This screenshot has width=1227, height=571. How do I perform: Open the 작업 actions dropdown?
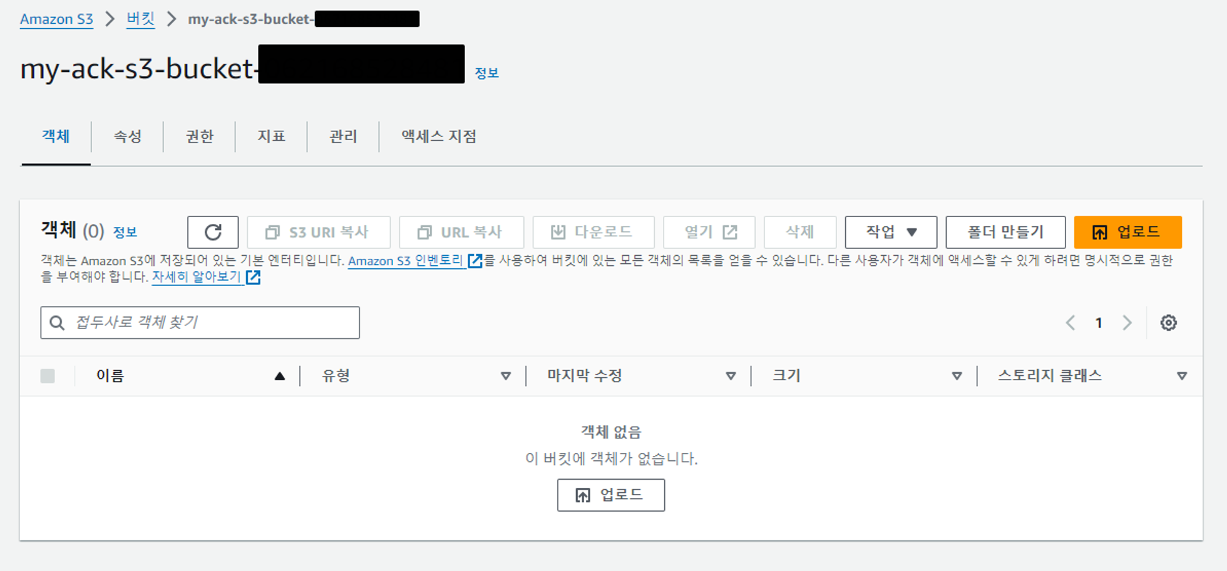coord(891,232)
